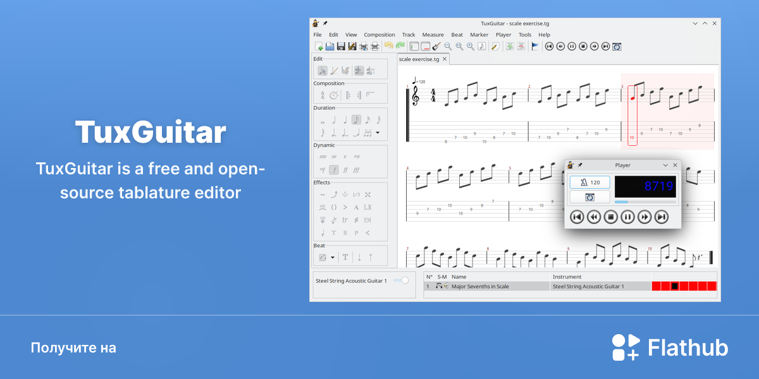Toggle score view music note icon
Image resolution: width=759 pixels, height=379 pixels.
tap(481, 46)
